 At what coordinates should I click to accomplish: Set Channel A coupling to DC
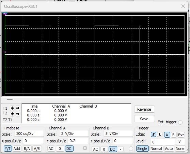click(69, 149)
